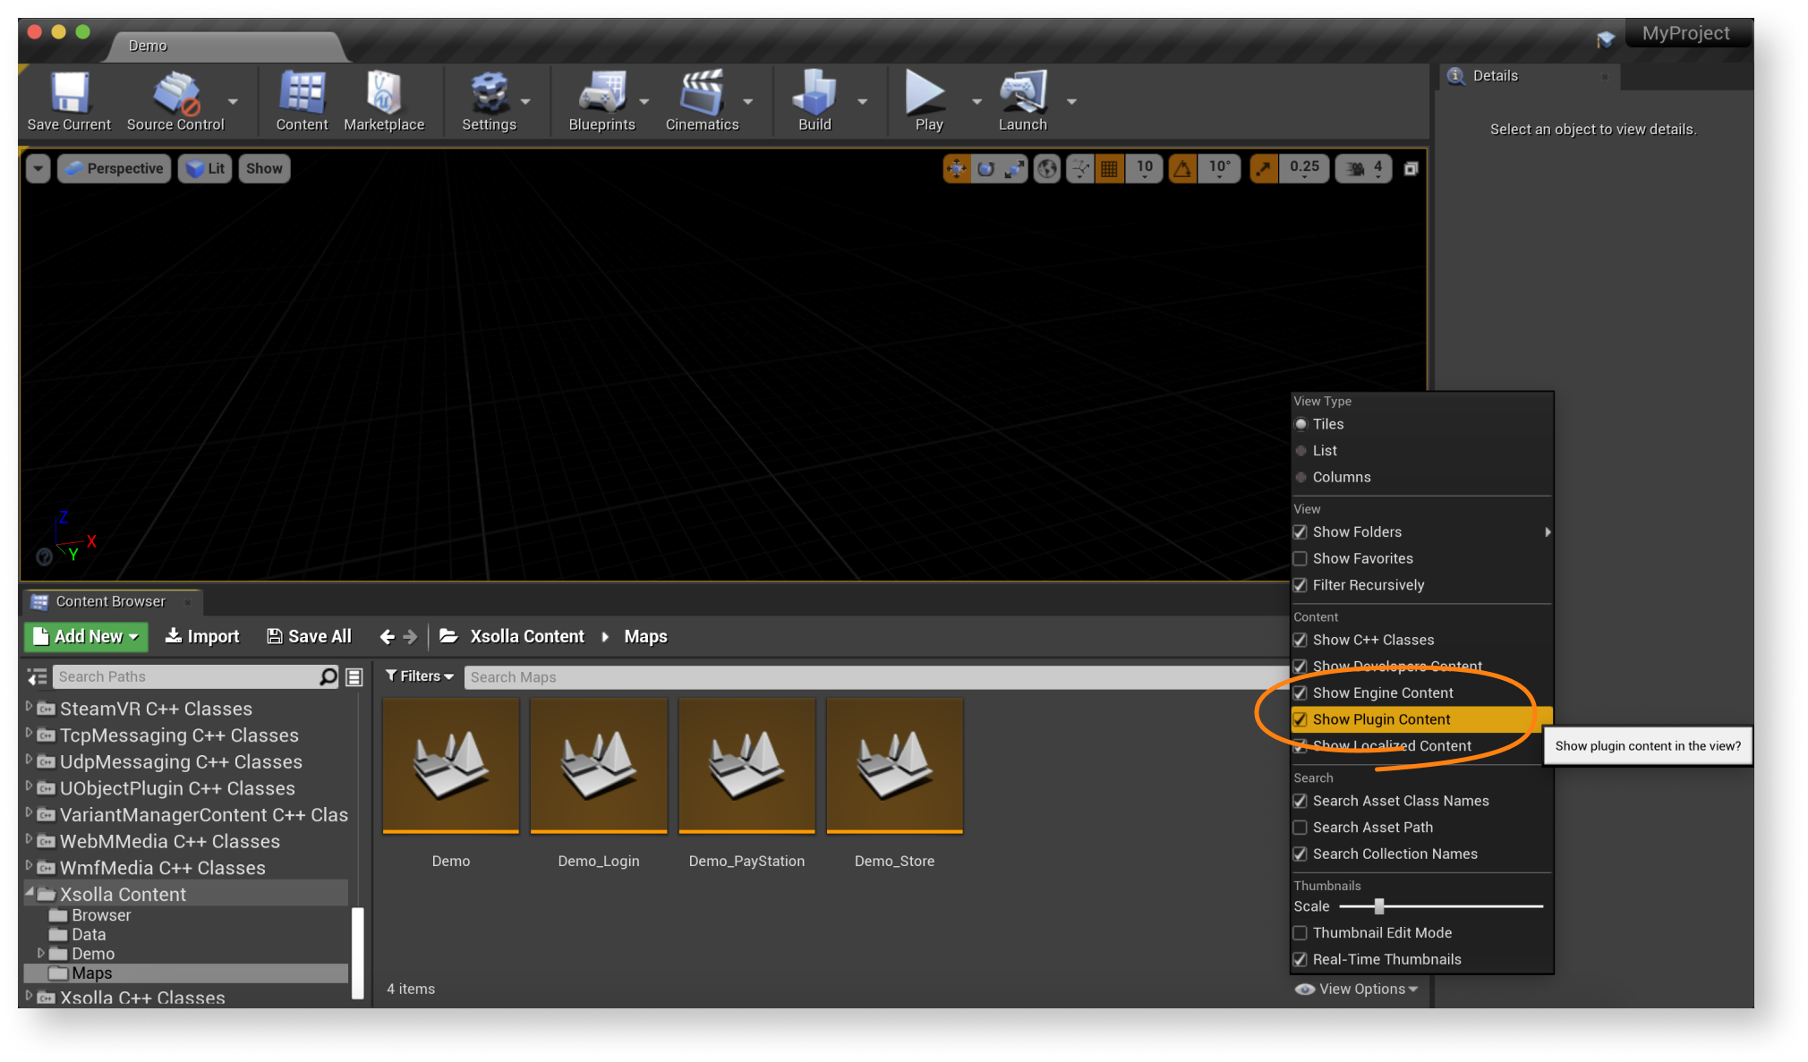Viewport: 1808px width, 1062px height.
Task: Adjust the thumbnail Scale slider
Action: coord(1378,906)
